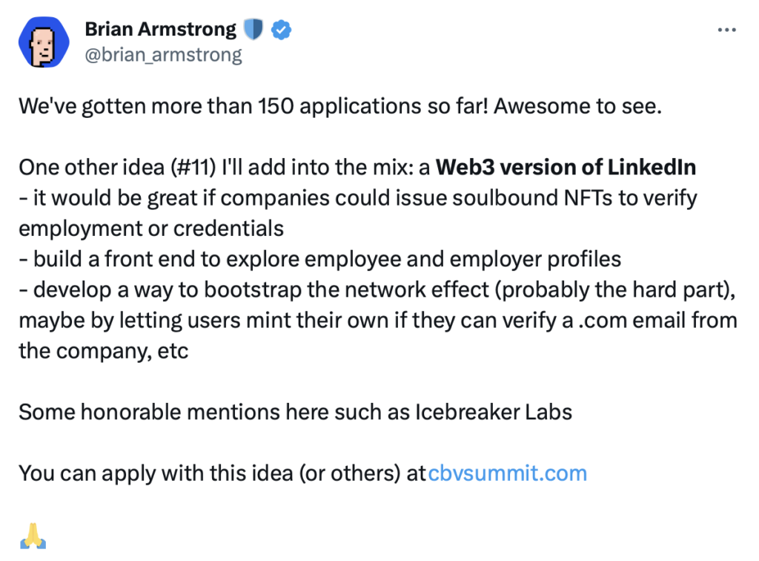This screenshot has height=561, width=759.
Task: Click the "employment or credentials" line
Action: pos(151,228)
